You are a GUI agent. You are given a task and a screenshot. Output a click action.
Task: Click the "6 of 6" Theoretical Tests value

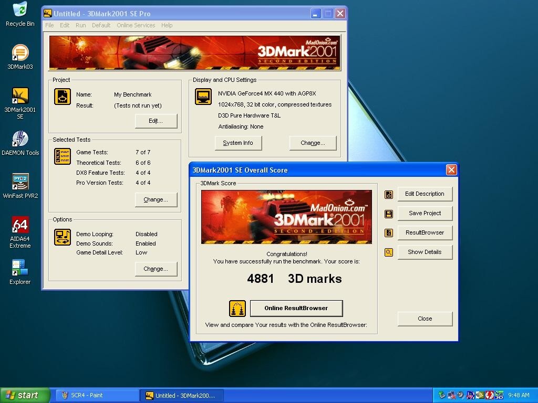143,163
